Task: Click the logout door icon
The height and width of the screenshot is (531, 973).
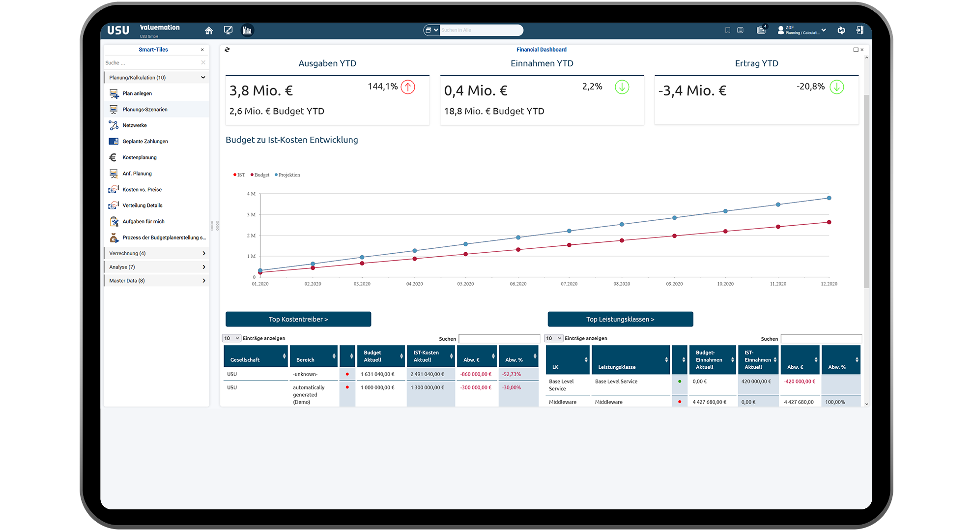Action: pyautogui.click(x=859, y=30)
